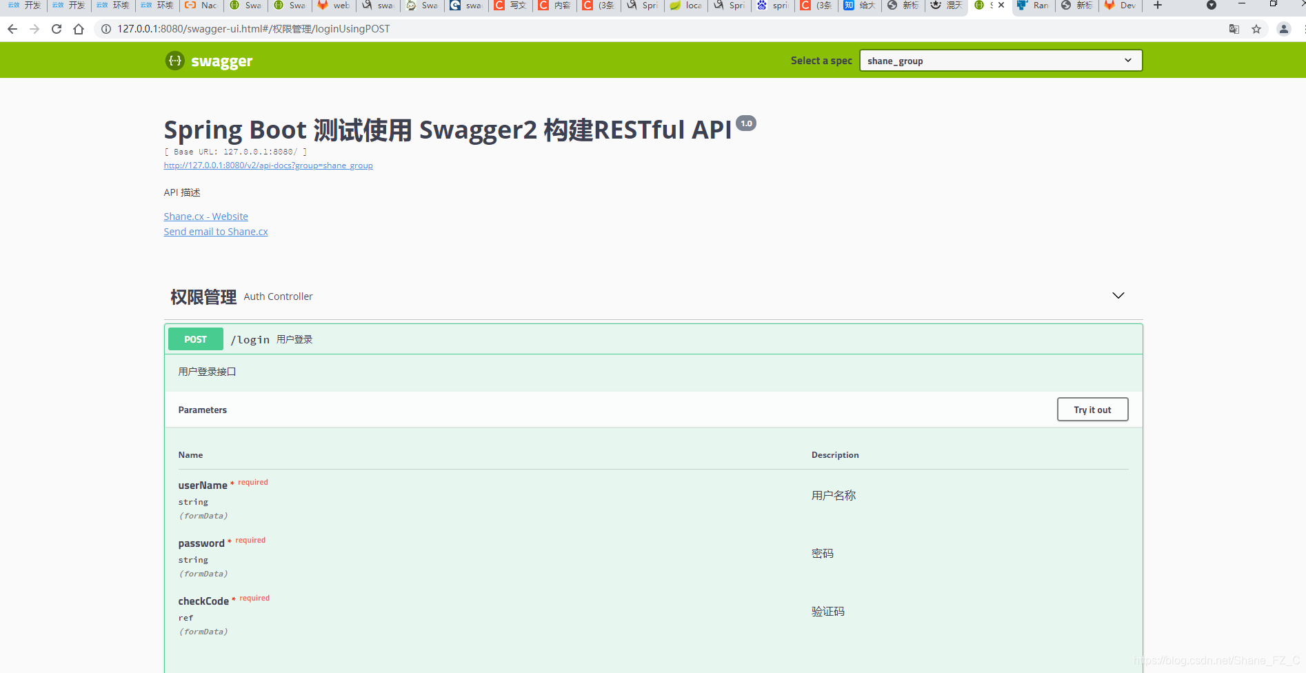
Task: View site information icon in address bar
Action: click(x=106, y=29)
